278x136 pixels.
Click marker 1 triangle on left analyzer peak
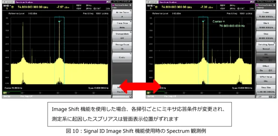point(59,21)
